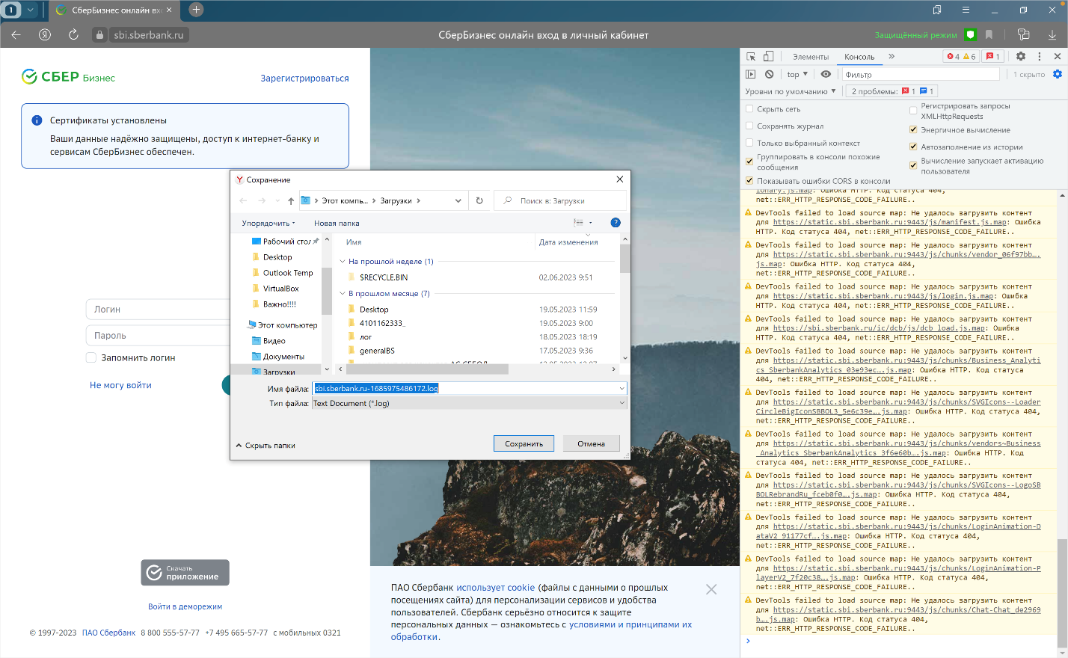Check Только выбранный контекст option
This screenshot has width=1068, height=658.
point(749,142)
